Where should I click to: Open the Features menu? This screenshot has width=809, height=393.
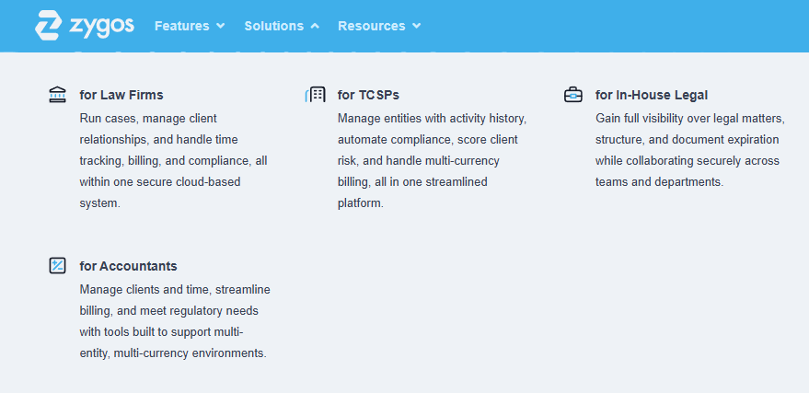pos(181,26)
